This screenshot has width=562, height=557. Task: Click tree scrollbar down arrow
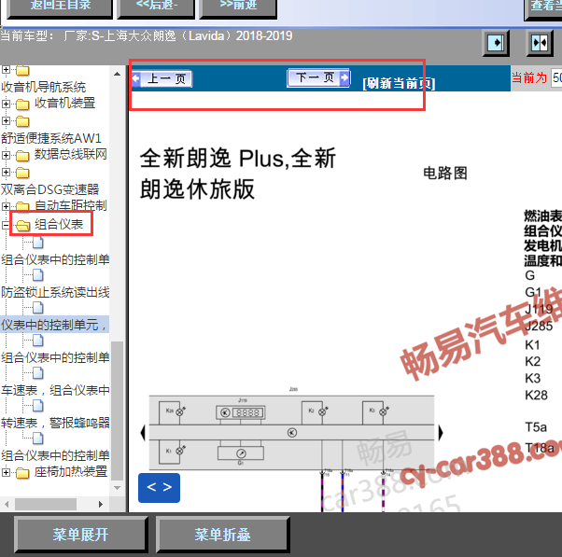(117, 488)
